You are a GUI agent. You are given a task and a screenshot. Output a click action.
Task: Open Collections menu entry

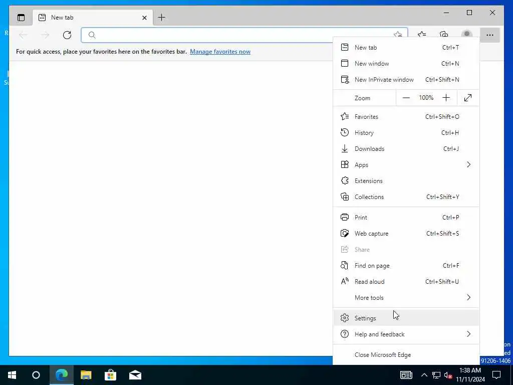406,197
